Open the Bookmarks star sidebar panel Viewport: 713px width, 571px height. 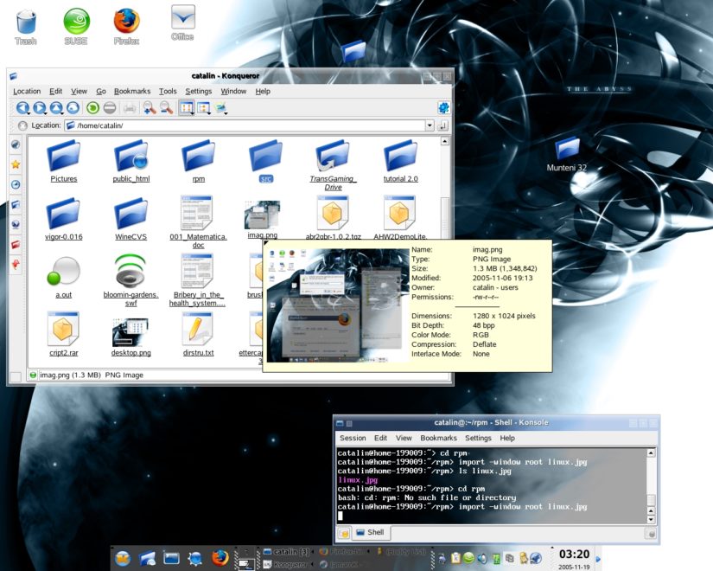[16, 164]
